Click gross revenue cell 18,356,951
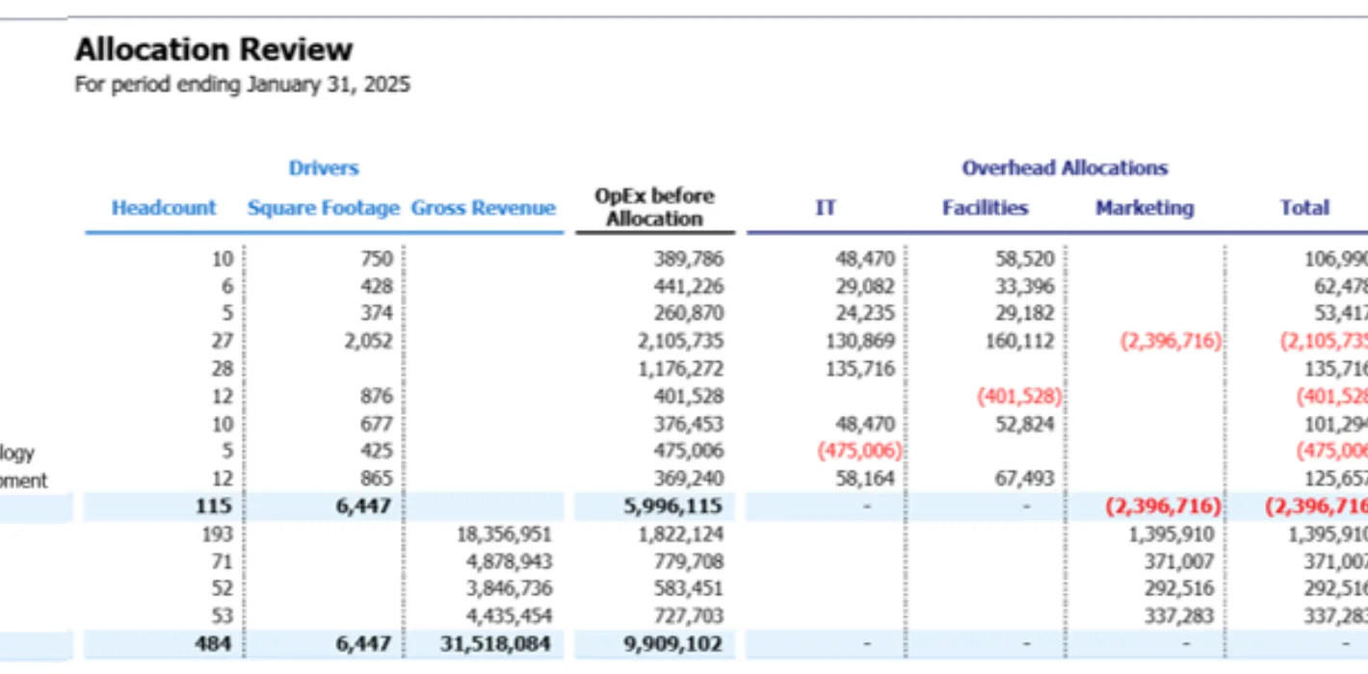This screenshot has width=1368, height=674. (505, 534)
